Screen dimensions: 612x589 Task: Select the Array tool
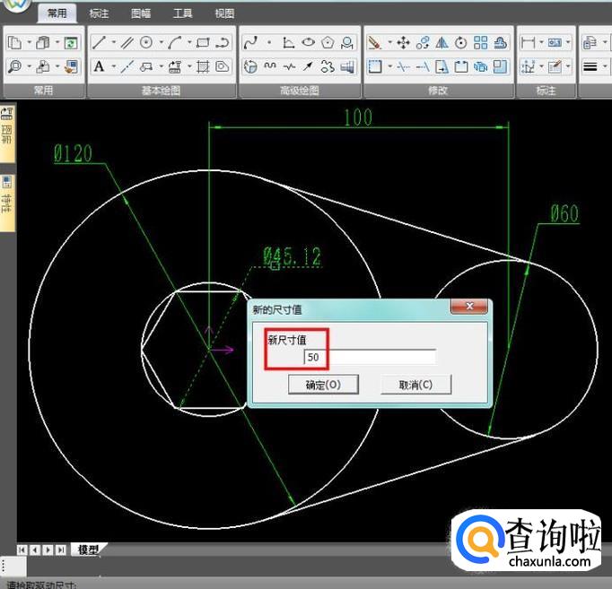(x=480, y=42)
